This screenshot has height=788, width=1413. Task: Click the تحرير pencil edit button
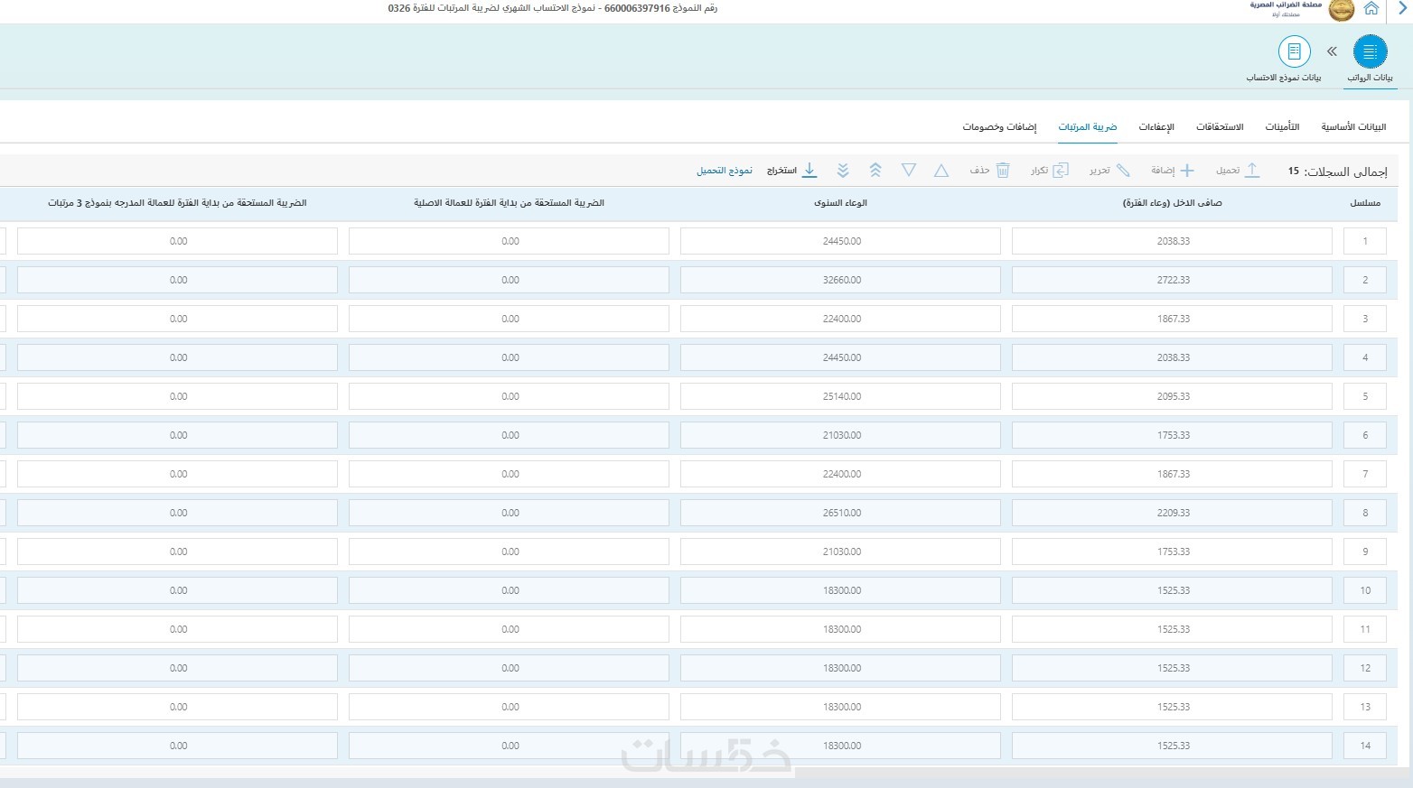(1109, 170)
